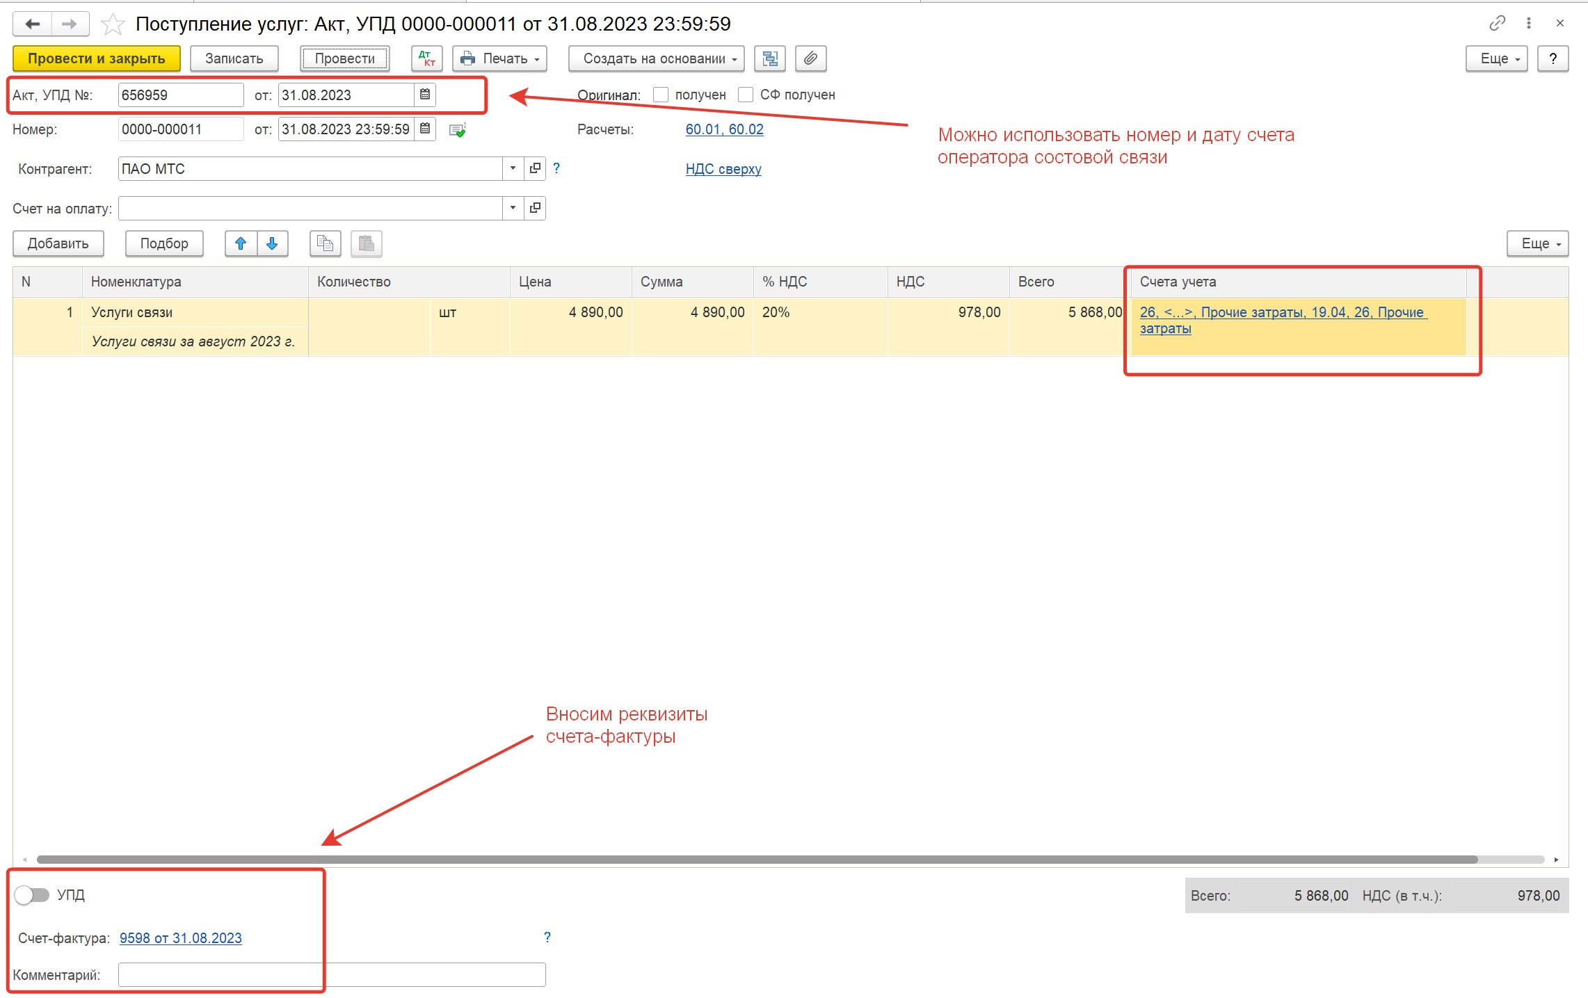Screen dimensions: 1588x998
Task: Click the question mark near Счет-фактура
Action: tap(547, 937)
